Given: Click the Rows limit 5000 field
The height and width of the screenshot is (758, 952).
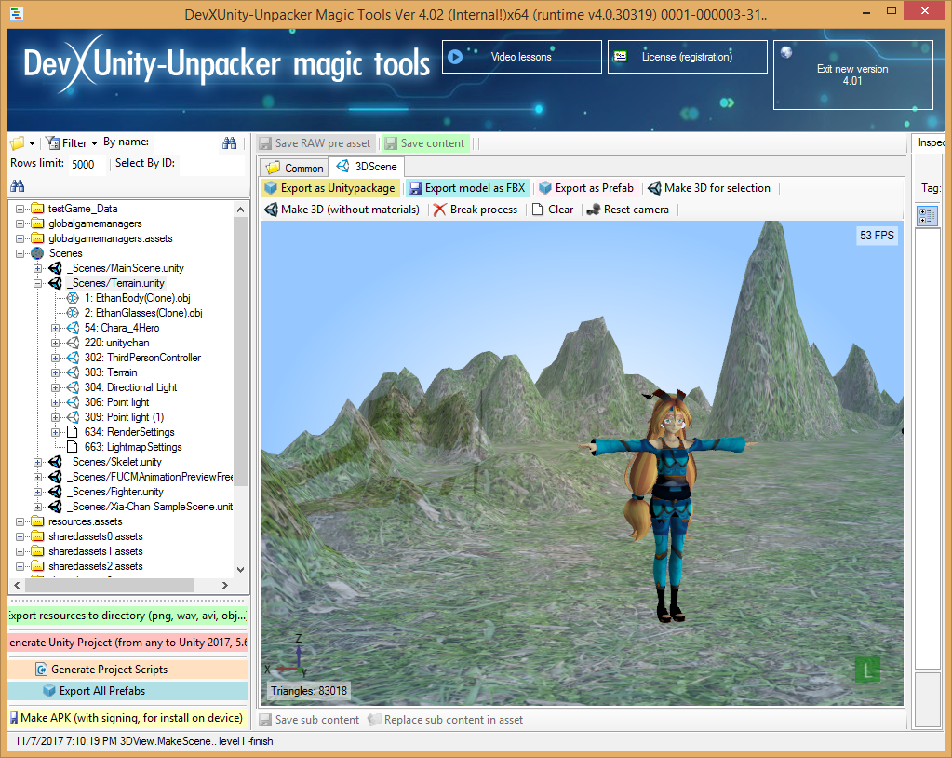Looking at the screenshot, I should pyautogui.click(x=87, y=164).
